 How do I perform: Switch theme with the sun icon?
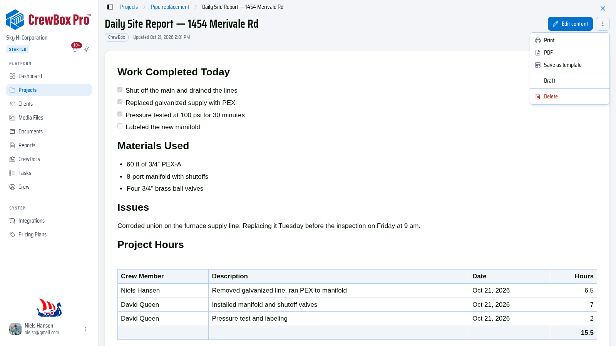87,49
